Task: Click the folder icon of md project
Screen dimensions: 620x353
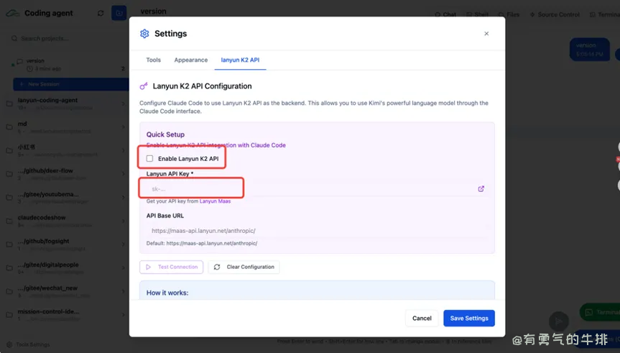Action: (x=9, y=127)
